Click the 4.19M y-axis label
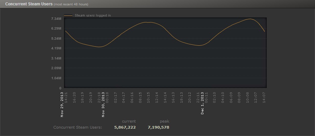This screenshot has width=315, height=136. click(56, 48)
